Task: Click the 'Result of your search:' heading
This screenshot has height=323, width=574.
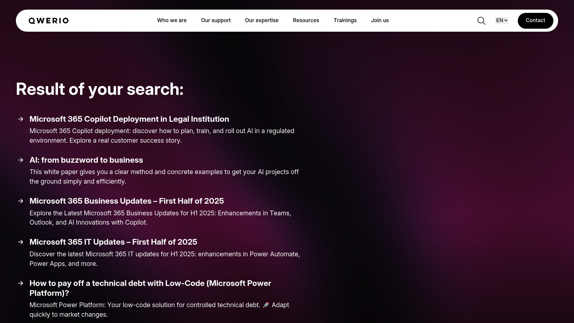Action: pyautogui.click(x=100, y=89)
